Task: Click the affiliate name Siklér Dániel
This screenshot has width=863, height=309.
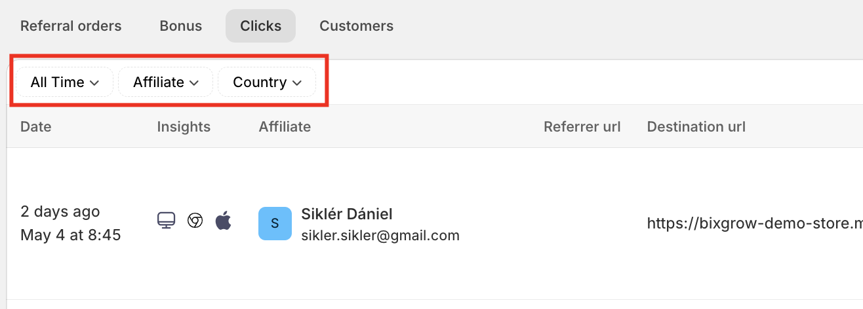Action: (347, 214)
